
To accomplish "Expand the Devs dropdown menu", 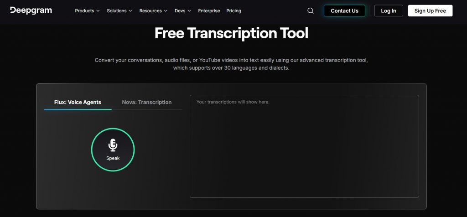I will coord(183,11).
